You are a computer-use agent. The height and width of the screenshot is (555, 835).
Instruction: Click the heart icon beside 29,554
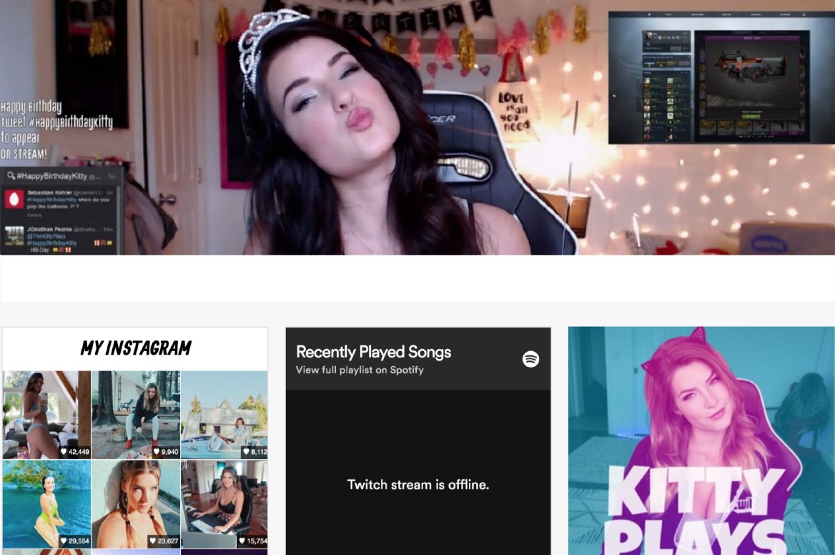[x=64, y=541]
